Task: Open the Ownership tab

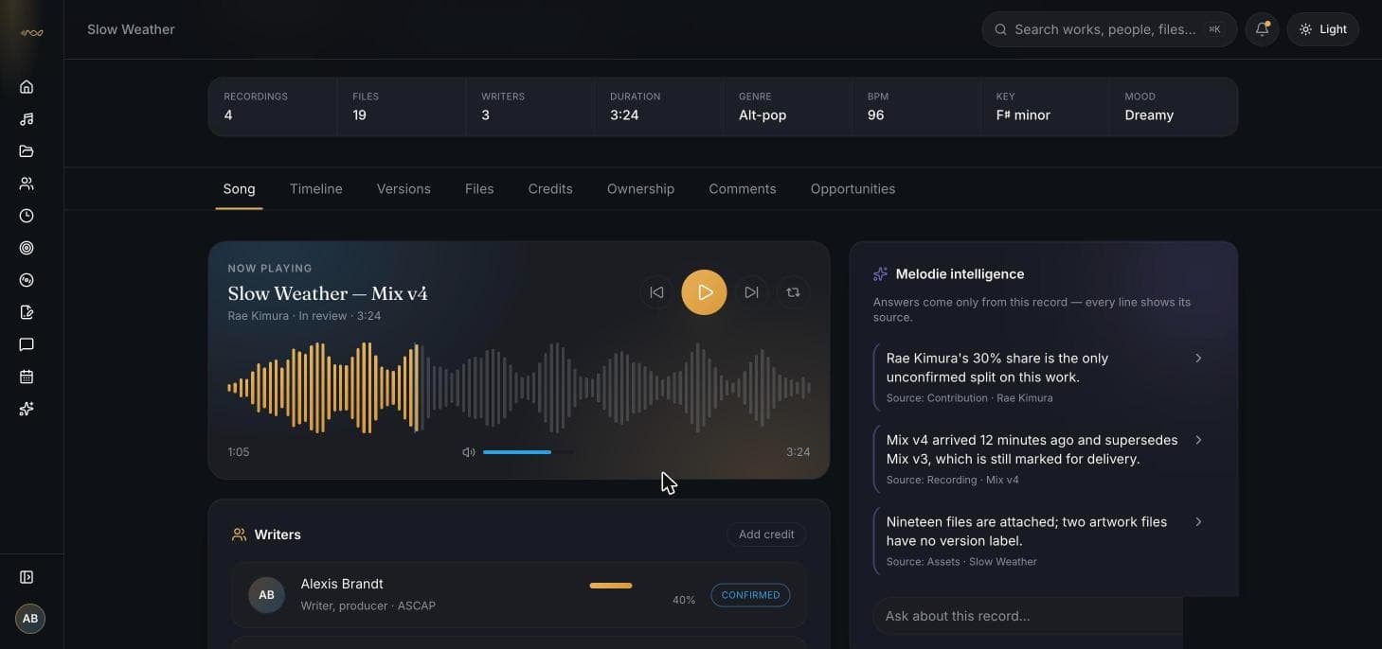Action: click(x=640, y=189)
